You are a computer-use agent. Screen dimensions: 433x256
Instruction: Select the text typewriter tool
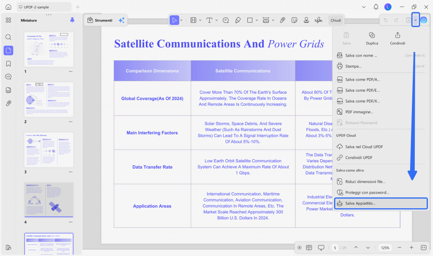click(209, 20)
